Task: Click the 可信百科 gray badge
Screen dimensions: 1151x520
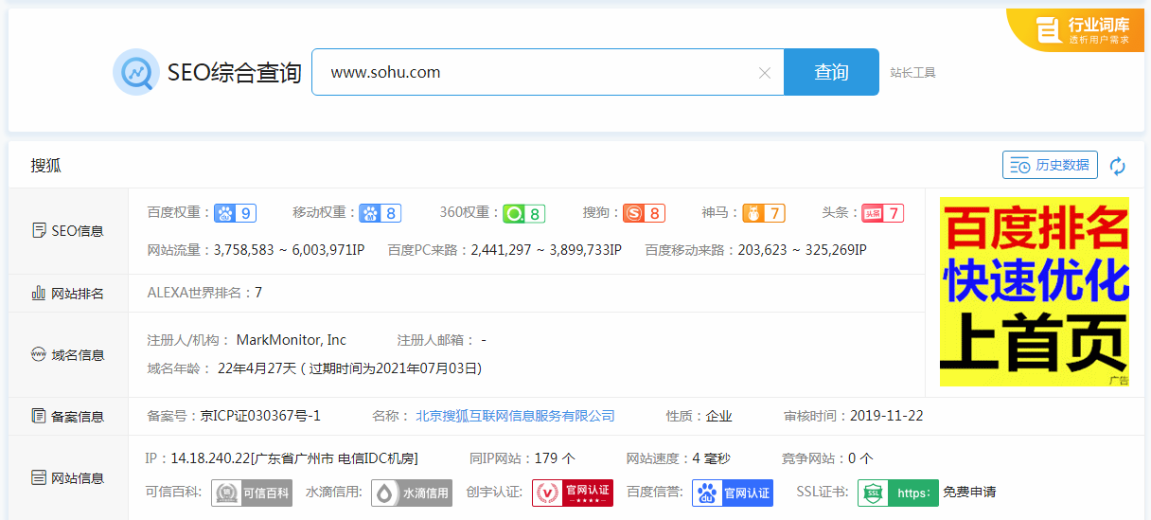Action: [252, 493]
